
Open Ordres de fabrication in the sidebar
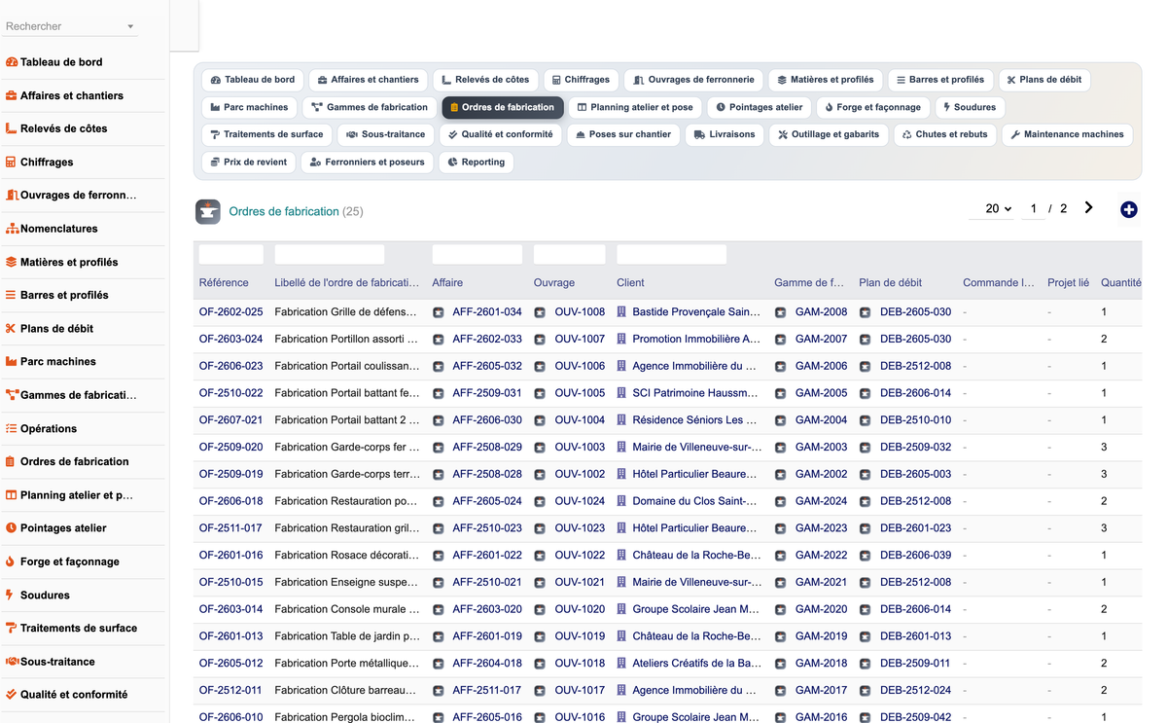click(74, 462)
